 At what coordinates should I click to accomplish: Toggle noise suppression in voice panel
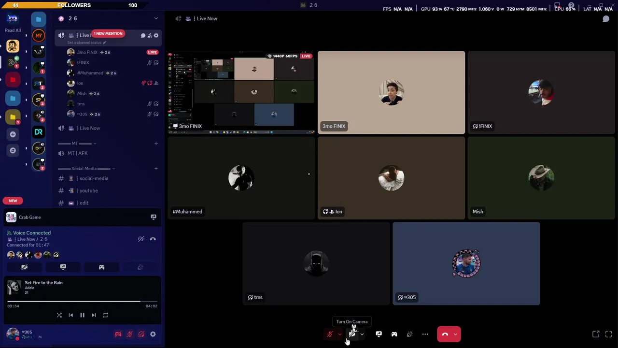[x=141, y=239]
